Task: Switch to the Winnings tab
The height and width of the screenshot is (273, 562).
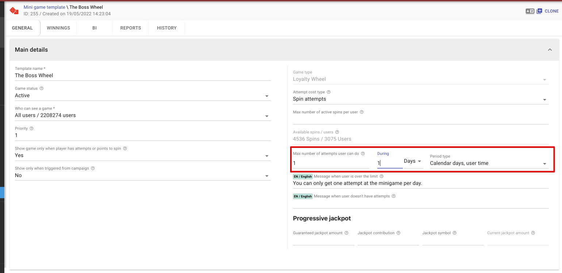Action: pyautogui.click(x=58, y=28)
